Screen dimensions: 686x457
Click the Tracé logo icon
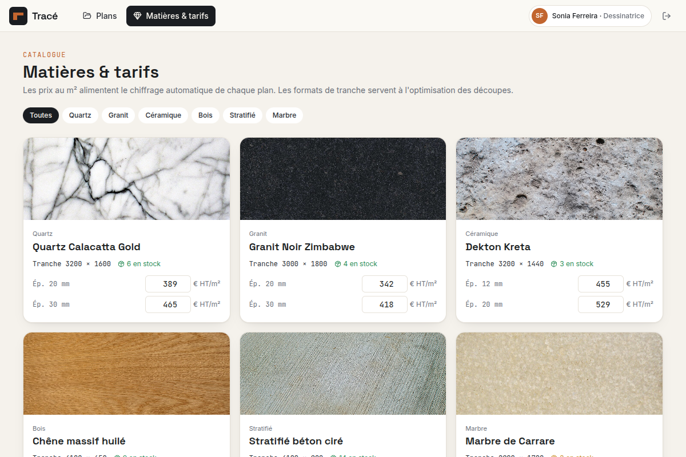pyautogui.click(x=18, y=16)
